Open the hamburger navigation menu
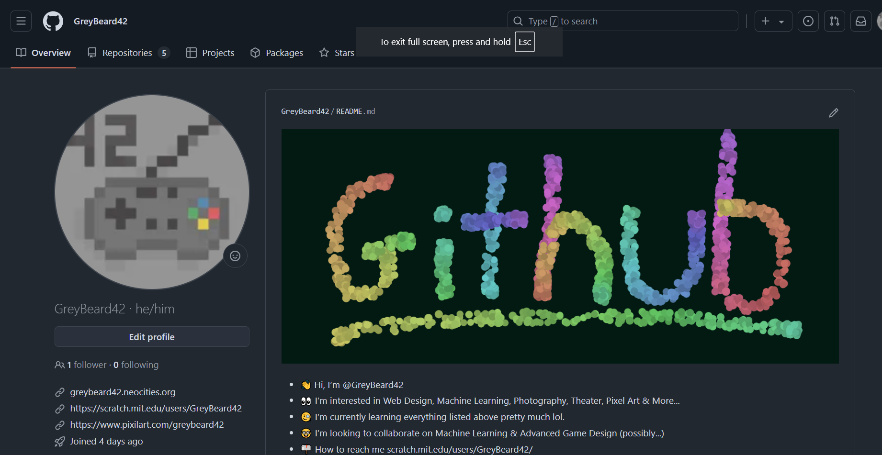The image size is (882, 455). [21, 21]
